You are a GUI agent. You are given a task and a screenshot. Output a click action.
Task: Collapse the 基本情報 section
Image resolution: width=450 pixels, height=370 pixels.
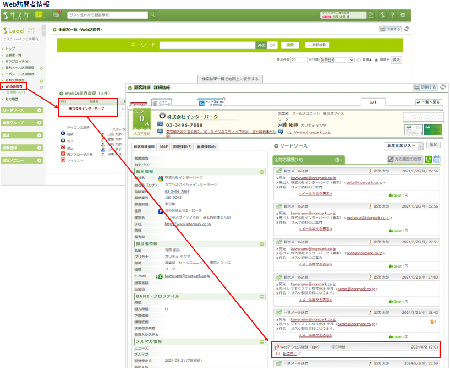[x=262, y=172]
